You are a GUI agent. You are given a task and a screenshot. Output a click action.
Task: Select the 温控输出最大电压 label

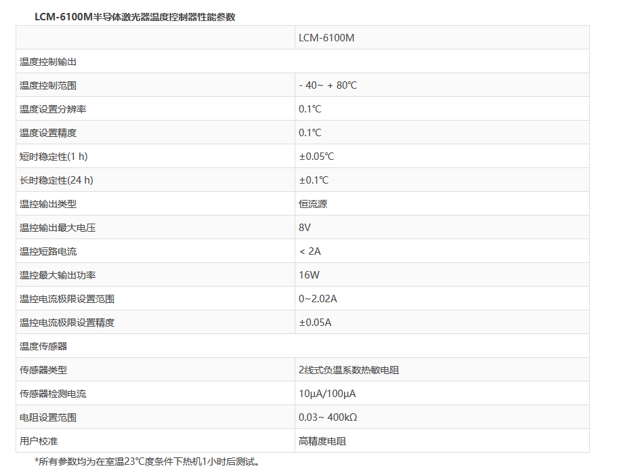coord(58,228)
